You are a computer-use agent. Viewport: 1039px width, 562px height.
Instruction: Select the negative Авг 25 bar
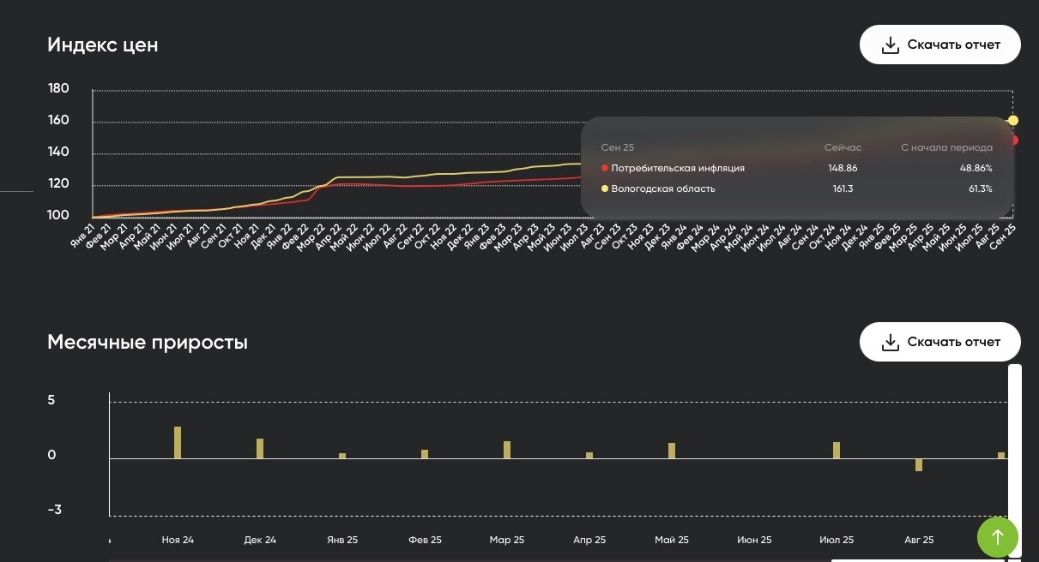919,465
